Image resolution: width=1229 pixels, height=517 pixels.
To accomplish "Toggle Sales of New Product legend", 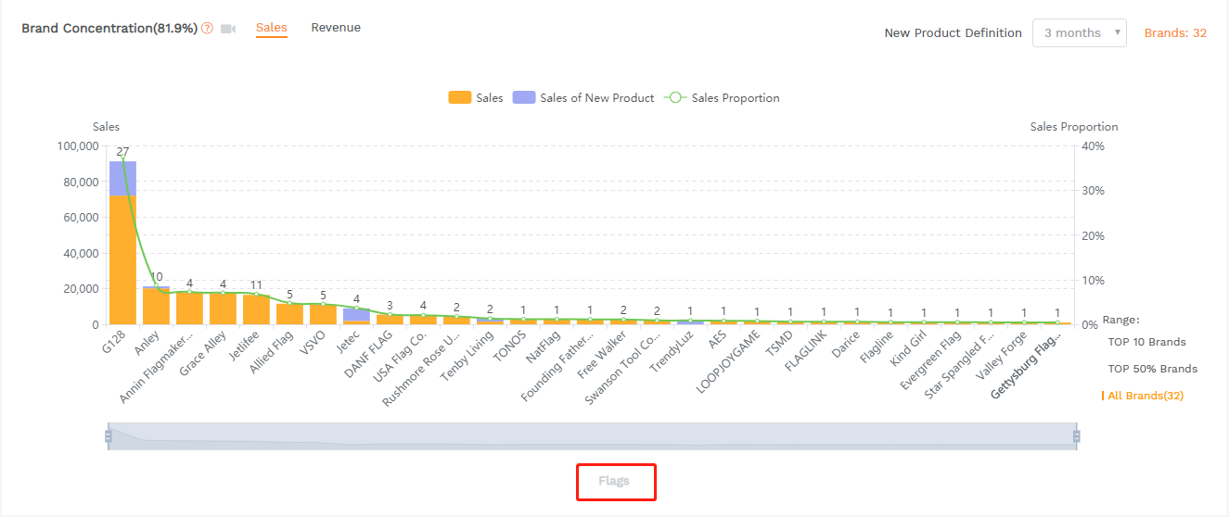I will pos(524,98).
